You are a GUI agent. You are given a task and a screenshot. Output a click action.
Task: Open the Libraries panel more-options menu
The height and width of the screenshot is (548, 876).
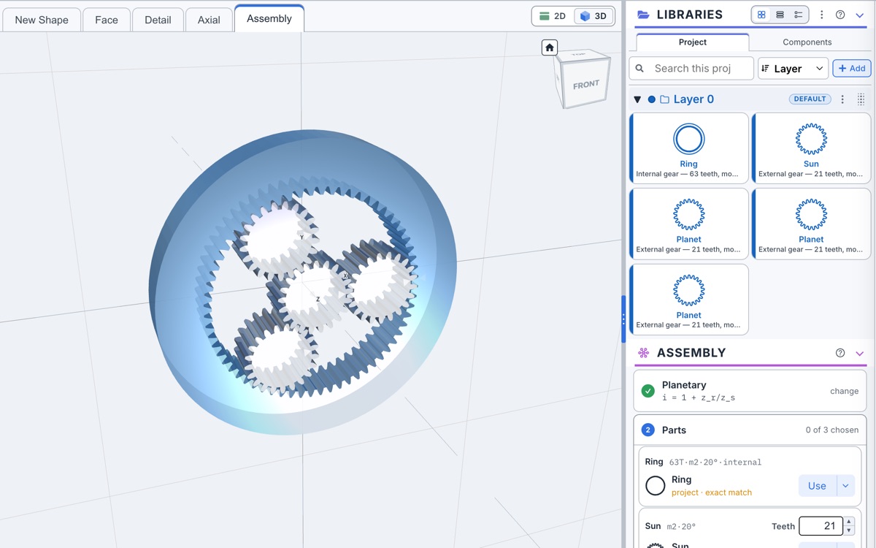(x=822, y=15)
